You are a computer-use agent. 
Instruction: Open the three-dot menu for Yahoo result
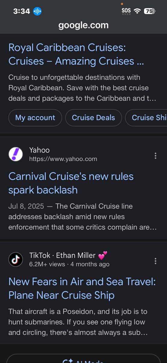click(156, 155)
